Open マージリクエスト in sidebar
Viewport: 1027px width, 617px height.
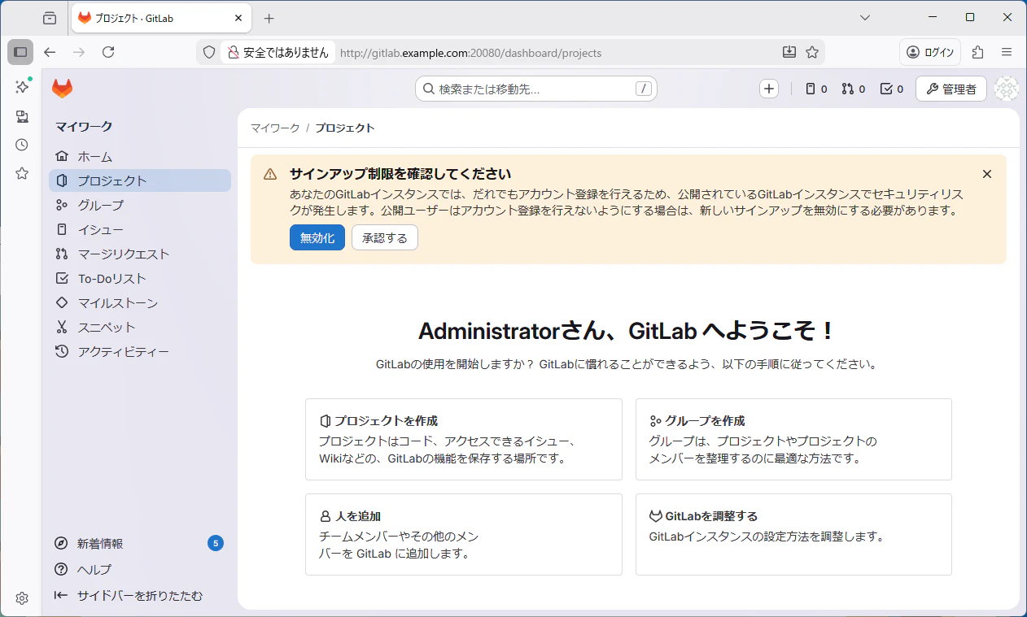140,254
